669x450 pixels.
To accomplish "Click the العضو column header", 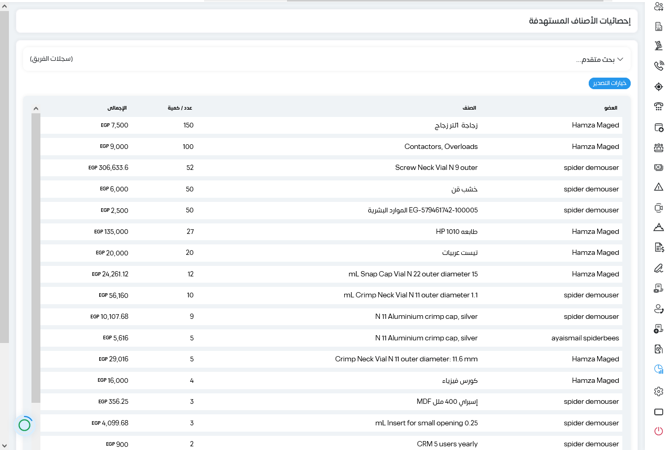I will [x=611, y=108].
